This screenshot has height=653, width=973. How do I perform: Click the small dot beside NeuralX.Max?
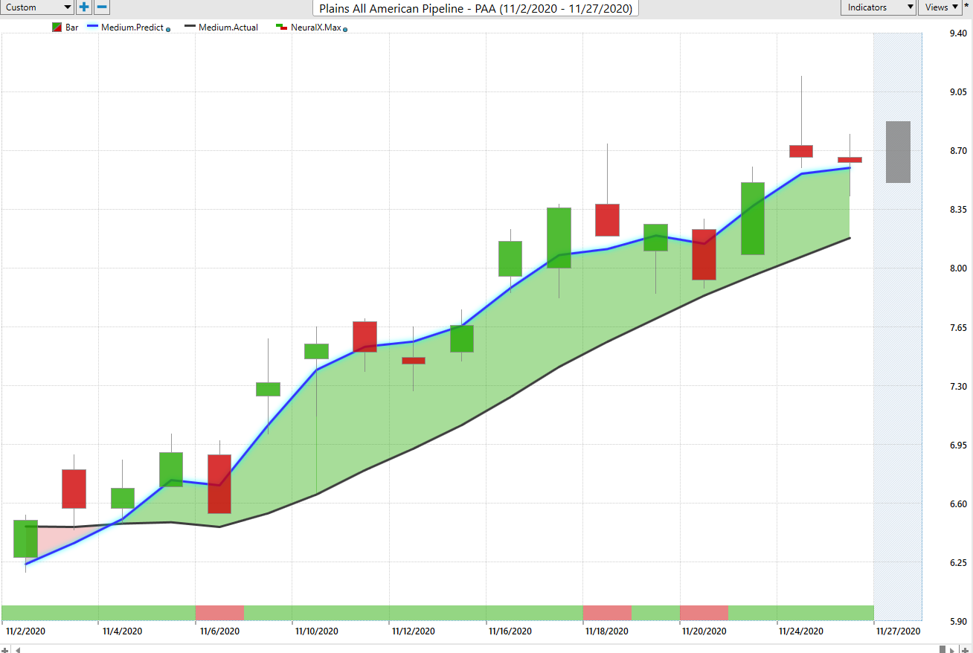345,30
